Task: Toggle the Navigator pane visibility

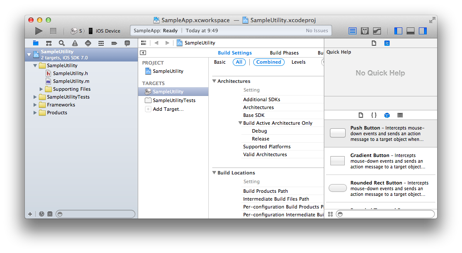Action: point(398,31)
